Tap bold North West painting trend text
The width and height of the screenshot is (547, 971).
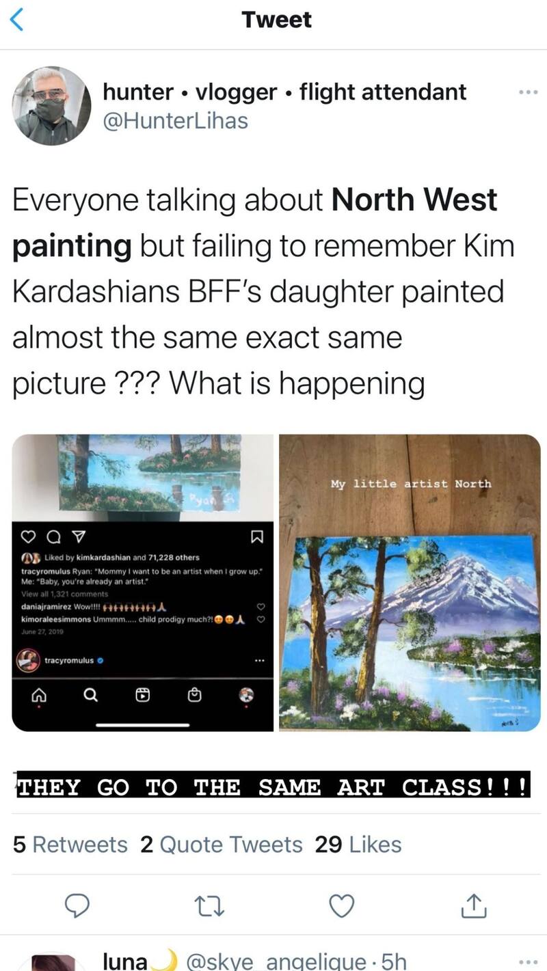coord(255,222)
